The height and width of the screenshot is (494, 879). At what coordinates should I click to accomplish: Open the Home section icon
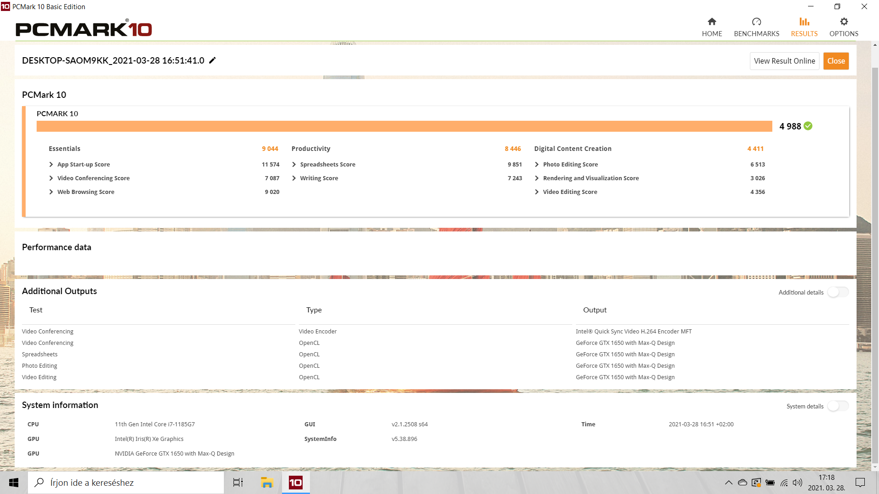(x=711, y=22)
